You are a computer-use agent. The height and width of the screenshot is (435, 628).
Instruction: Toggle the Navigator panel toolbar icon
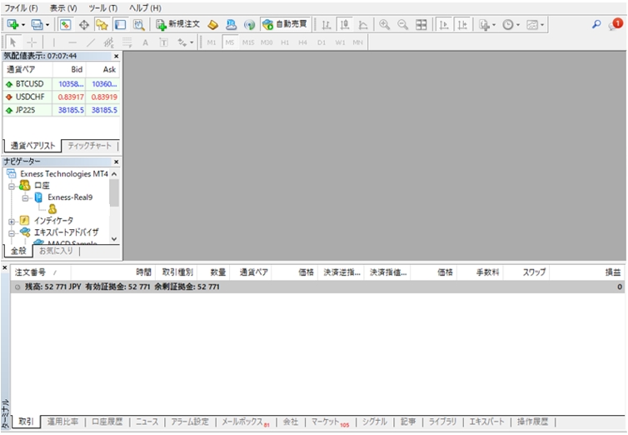(102, 25)
